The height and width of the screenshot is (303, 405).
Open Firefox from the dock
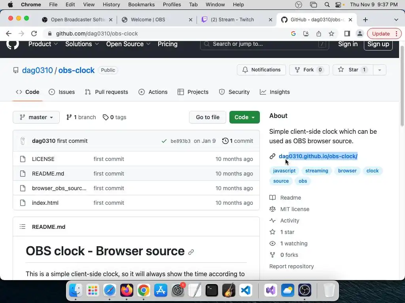coord(127,291)
